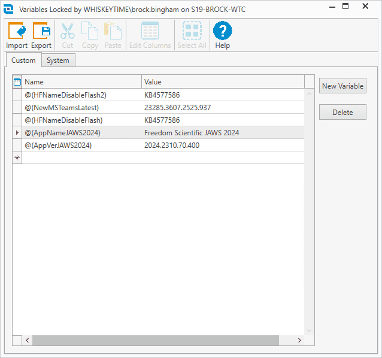Sort by the Name column header
The width and height of the screenshot is (382, 358).
[x=81, y=82]
